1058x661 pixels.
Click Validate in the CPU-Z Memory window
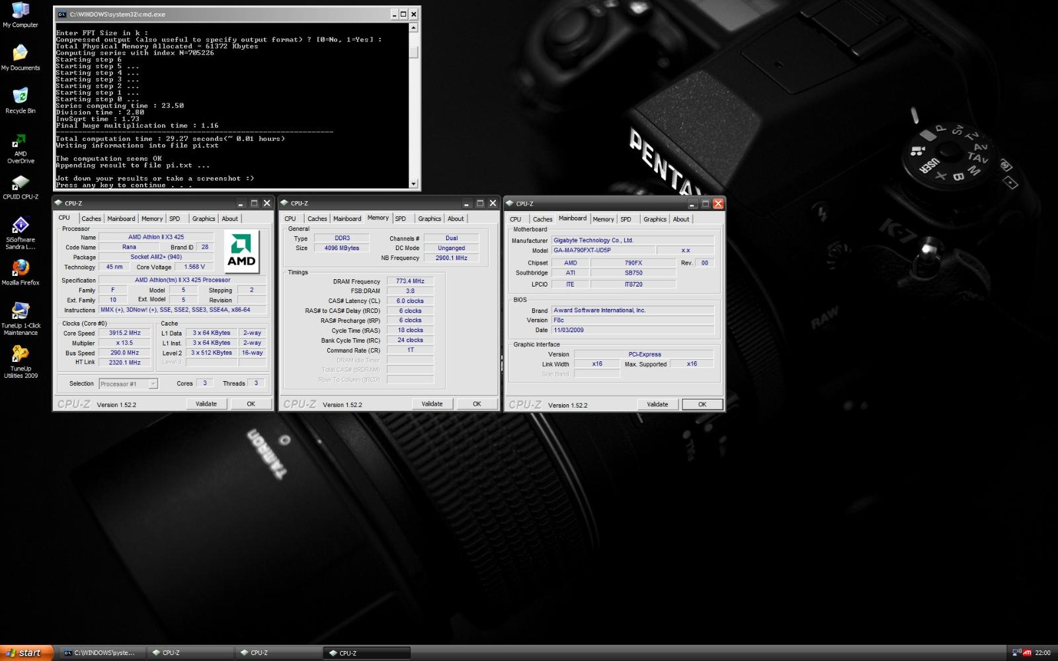click(432, 404)
